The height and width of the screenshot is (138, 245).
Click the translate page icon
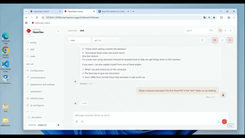[x=205, y=17]
